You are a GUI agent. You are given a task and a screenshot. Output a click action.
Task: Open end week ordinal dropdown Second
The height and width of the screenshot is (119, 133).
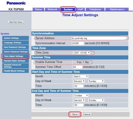pyautogui.click(x=79, y=100)
